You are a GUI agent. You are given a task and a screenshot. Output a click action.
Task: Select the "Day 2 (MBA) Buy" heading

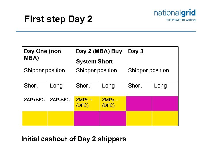tap(99, 51)
